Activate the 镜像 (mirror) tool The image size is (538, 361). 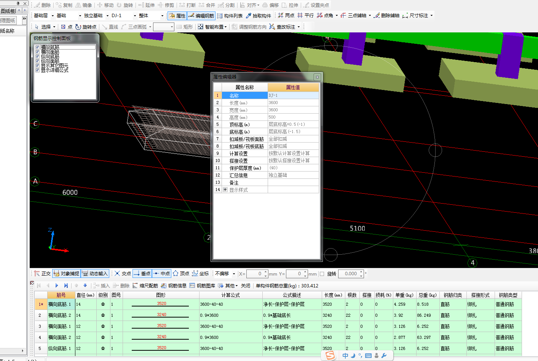83,5
